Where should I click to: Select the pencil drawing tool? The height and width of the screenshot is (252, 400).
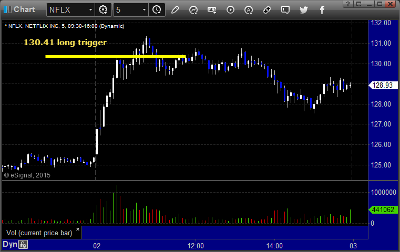pyautogui.click(x=175, y=10)
